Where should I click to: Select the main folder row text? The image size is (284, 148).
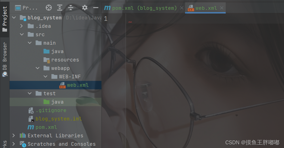50,43
